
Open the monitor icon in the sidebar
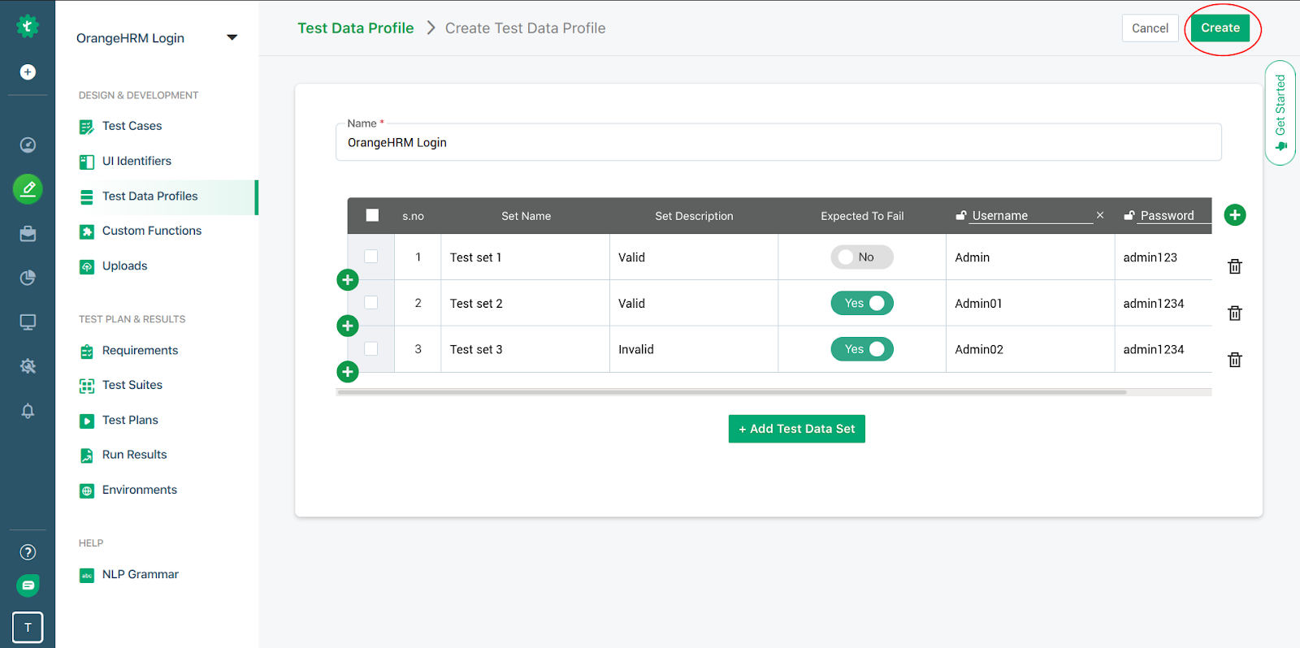pyautogui.click(x=28, y=322)
